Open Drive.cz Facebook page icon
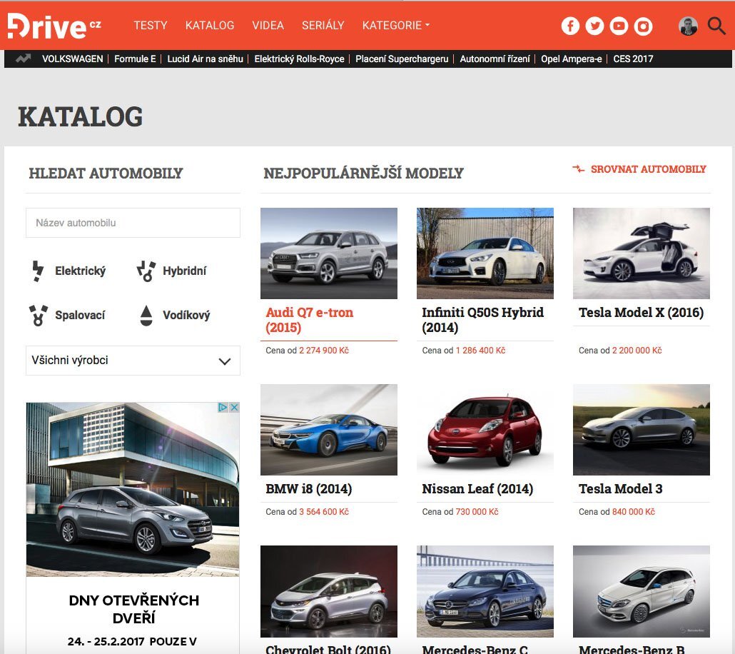 pos(570,25)
